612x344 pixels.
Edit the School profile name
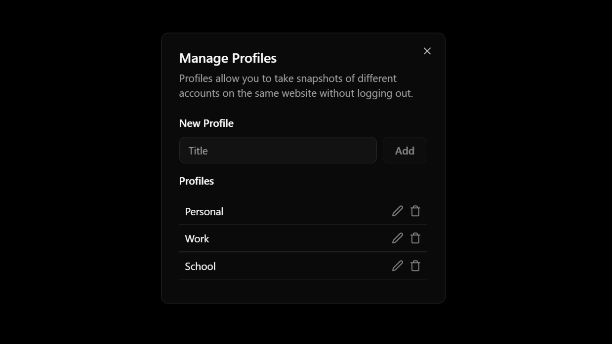point(398,266)
